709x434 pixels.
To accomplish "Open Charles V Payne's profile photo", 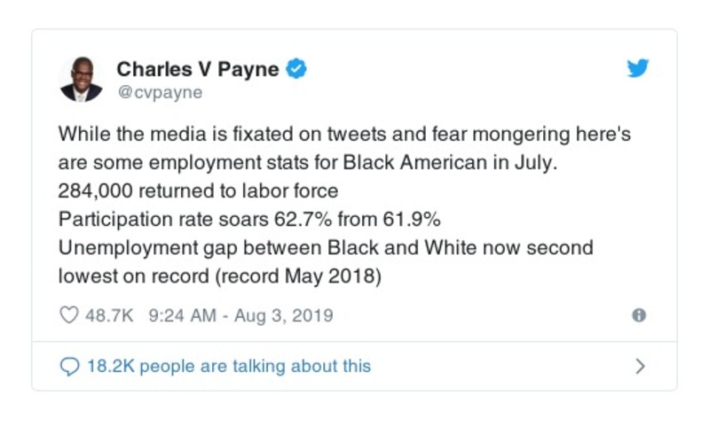I will 81,79.
